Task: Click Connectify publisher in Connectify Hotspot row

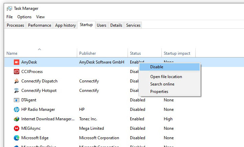Action: (89, 91)
